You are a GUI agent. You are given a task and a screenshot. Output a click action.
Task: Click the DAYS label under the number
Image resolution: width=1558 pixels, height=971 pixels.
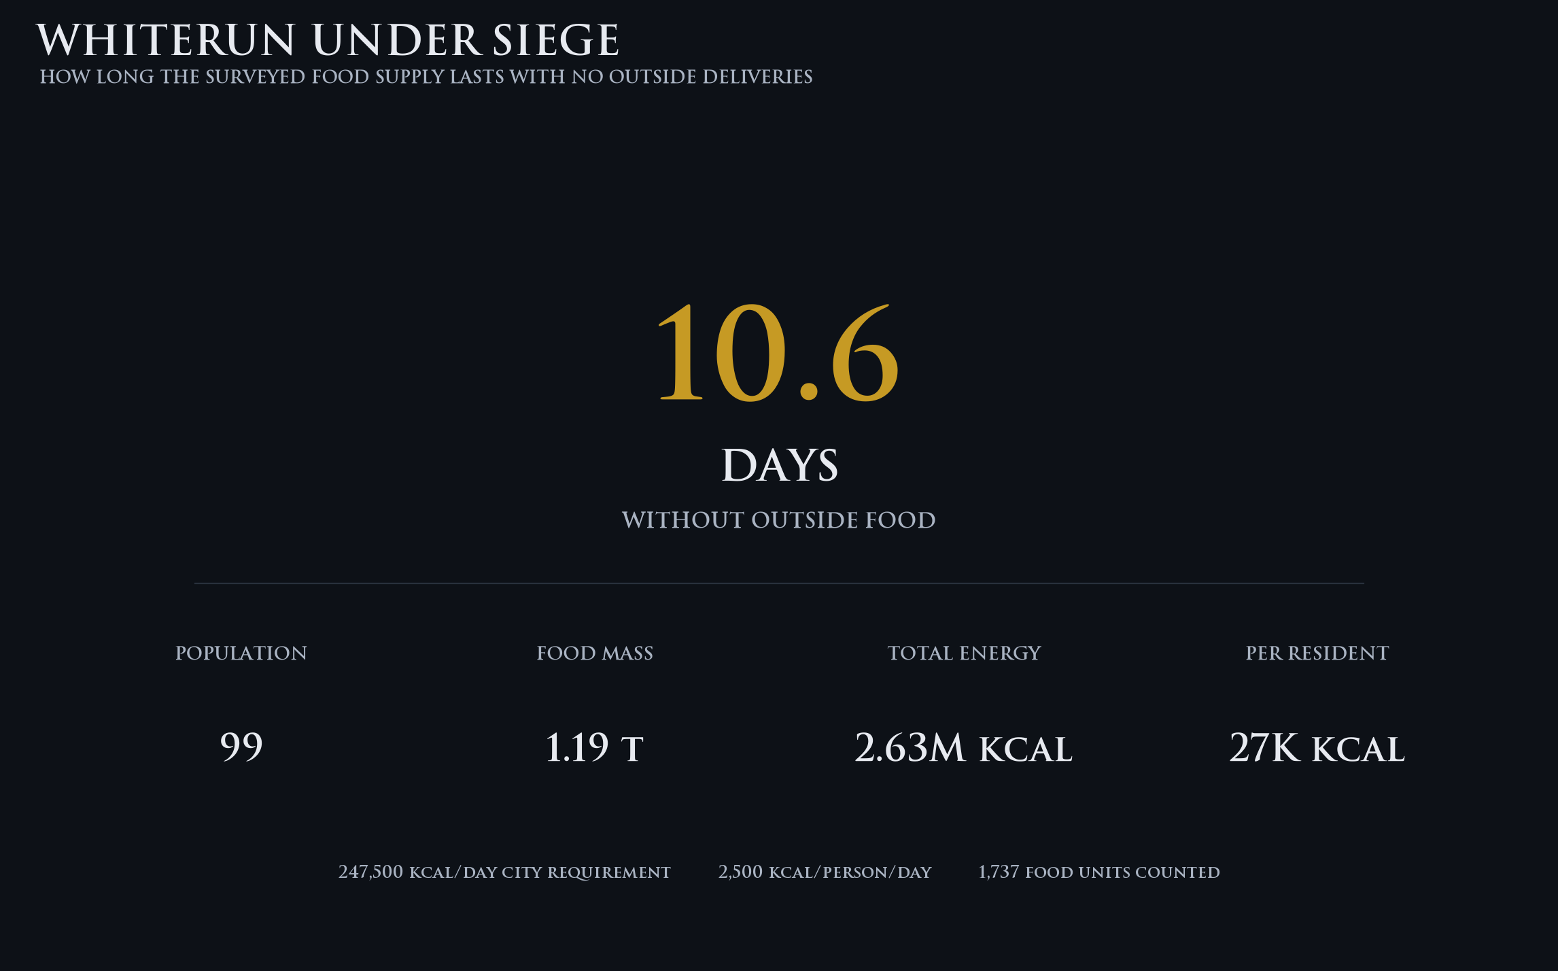click(x=779, y=465)
